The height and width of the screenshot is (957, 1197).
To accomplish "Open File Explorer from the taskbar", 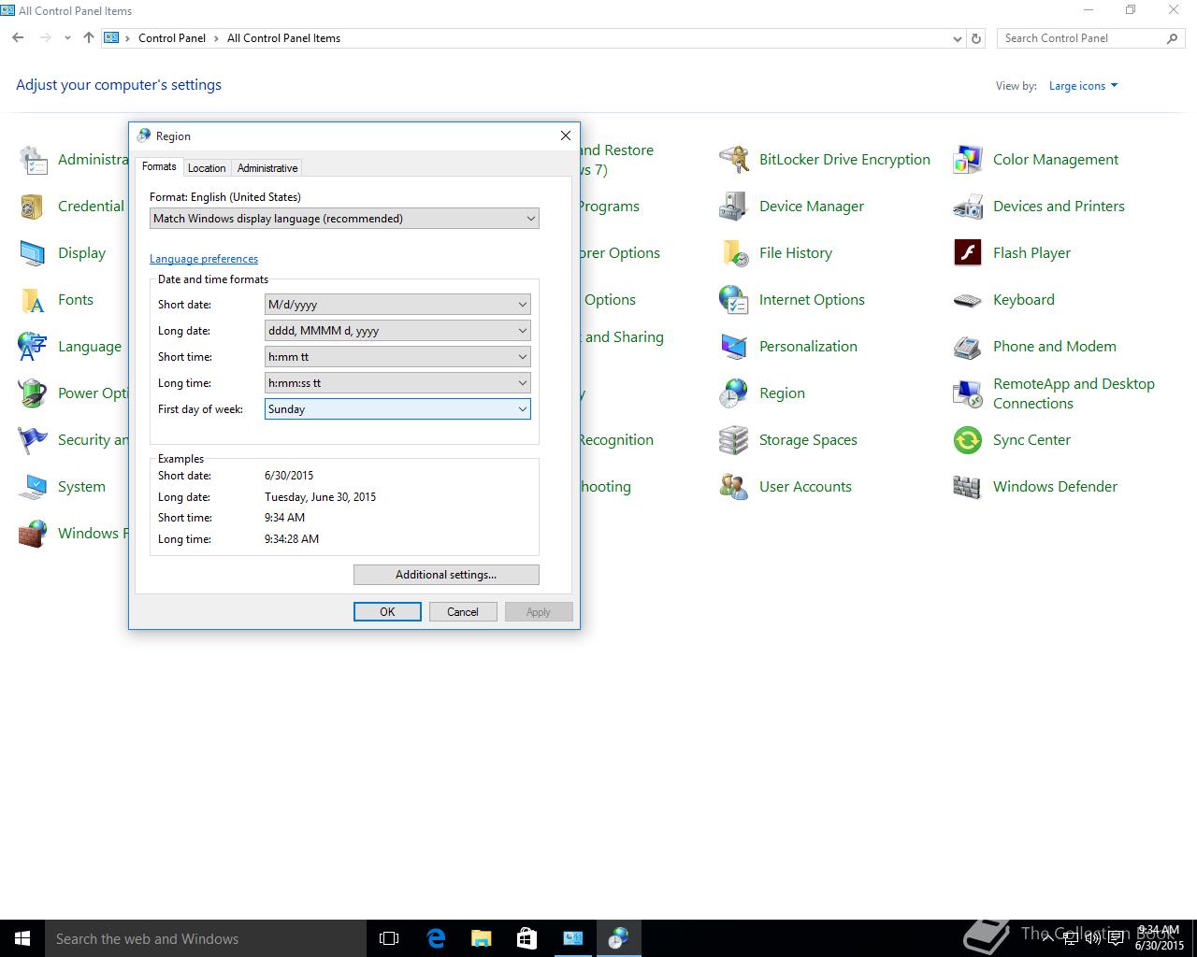I will 481,938.
